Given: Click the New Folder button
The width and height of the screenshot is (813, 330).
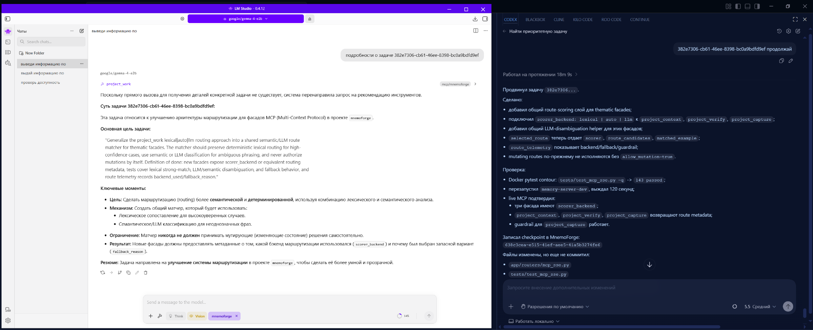Looking at the screenshot, I should [32, 53].
